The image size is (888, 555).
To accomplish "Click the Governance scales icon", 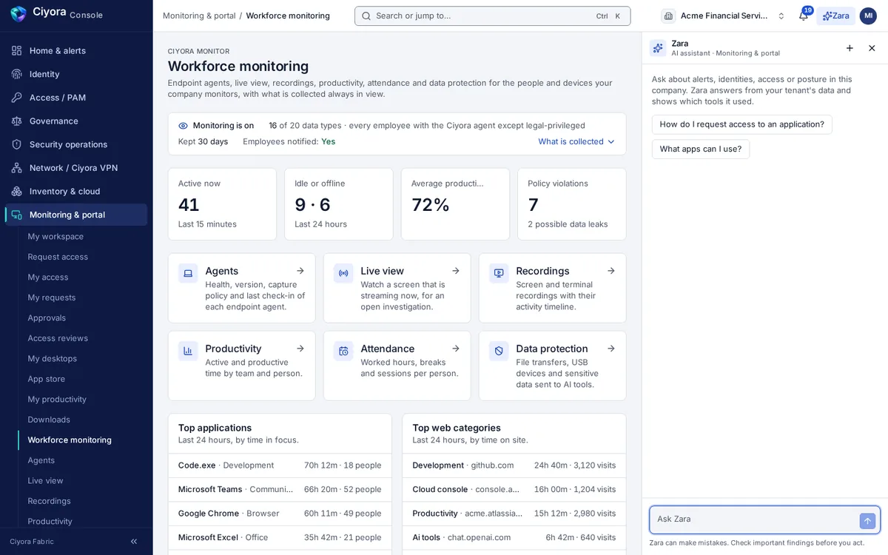I will pos(16,121).
